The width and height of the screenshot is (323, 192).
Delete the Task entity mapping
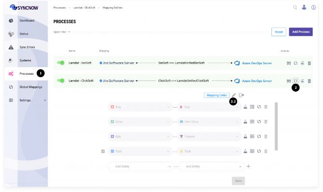click(x=266, y=151)
